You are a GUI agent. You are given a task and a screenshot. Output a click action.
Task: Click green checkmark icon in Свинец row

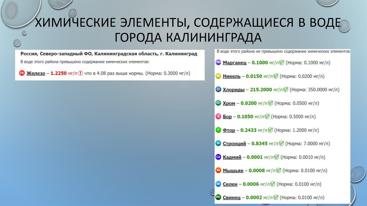(276, 197)
